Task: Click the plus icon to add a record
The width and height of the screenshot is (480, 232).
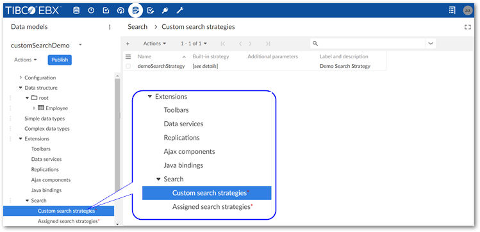Action: tap(128, 44)
